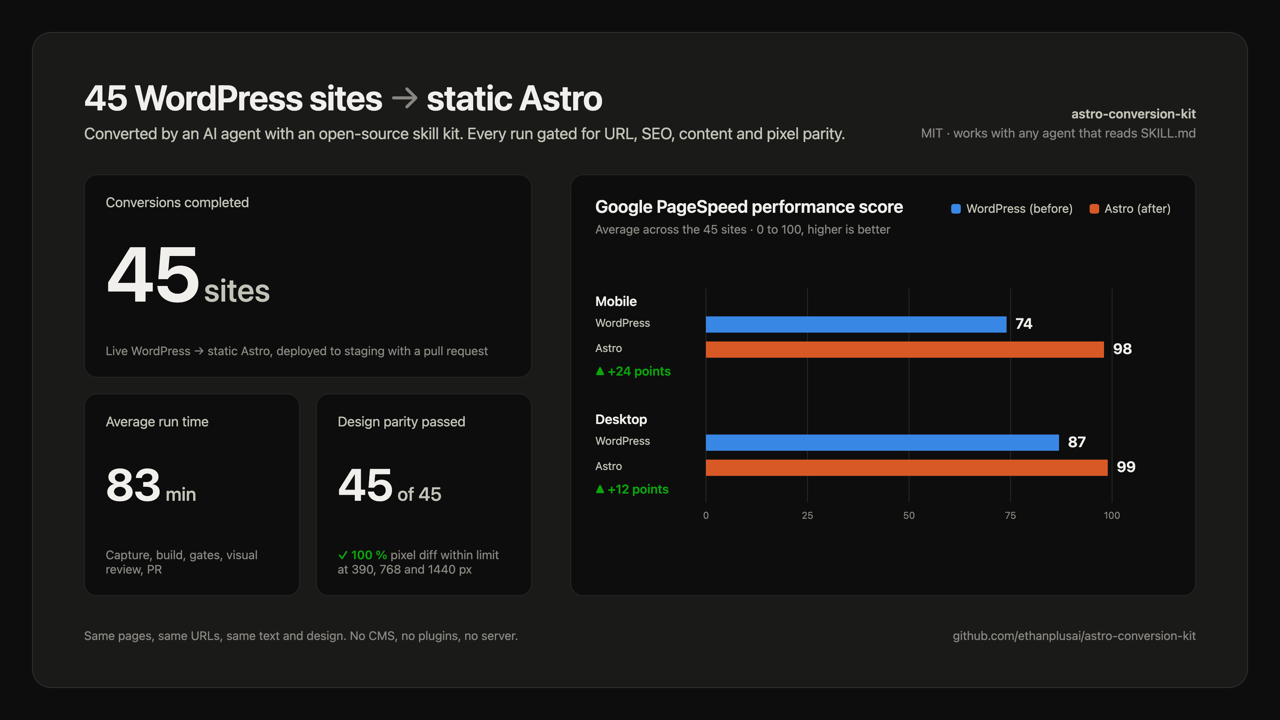
Task: Click the '99' score value
Action: (x=1126, y=466)
